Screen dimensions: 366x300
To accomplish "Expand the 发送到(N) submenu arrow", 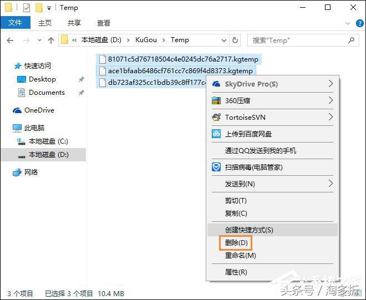I will [331, 184].
